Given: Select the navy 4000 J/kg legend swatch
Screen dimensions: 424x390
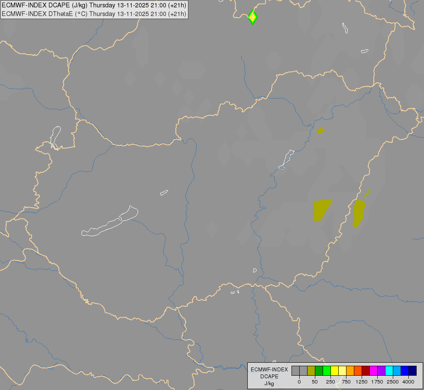Looking at the screenshot, I should [x=413, y=371].
